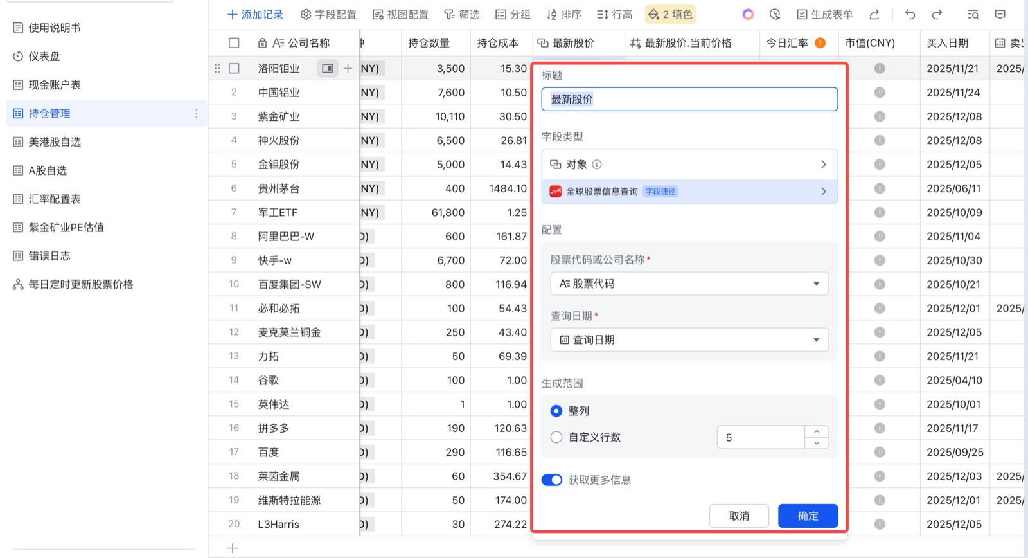Click the redo arrow icon
The height and width of the screenshot is (558, 1028).
(937, 14)
